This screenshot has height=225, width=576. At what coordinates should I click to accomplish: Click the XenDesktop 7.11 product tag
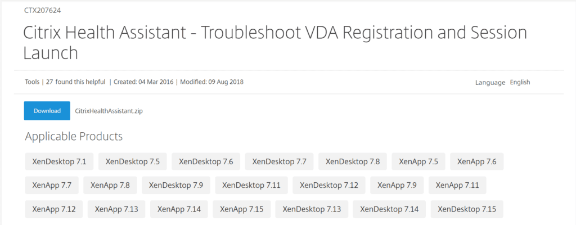(x=251, y=185)
